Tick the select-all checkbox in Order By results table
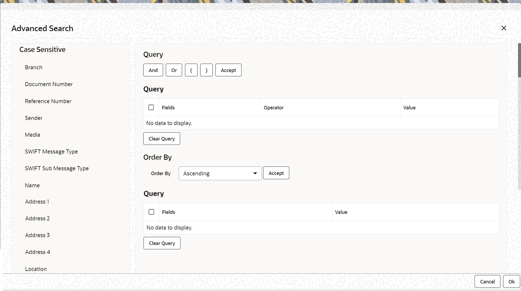Screen dimensions: 521x291 (151, 212)
